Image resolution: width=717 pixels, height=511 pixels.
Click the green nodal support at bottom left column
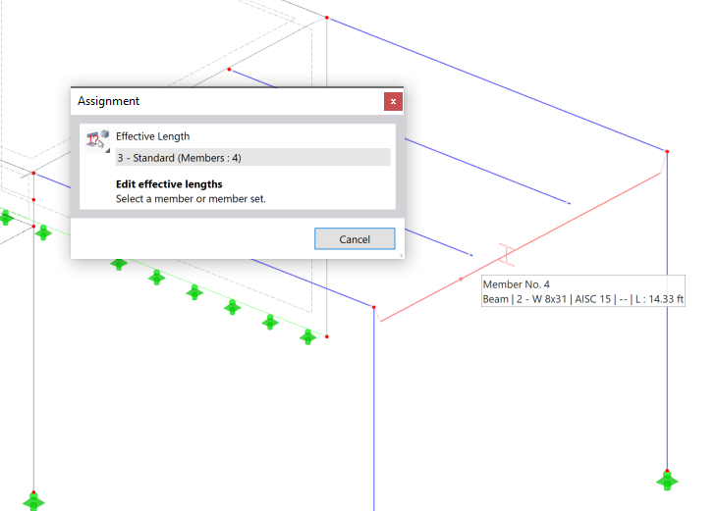point(33,501)
